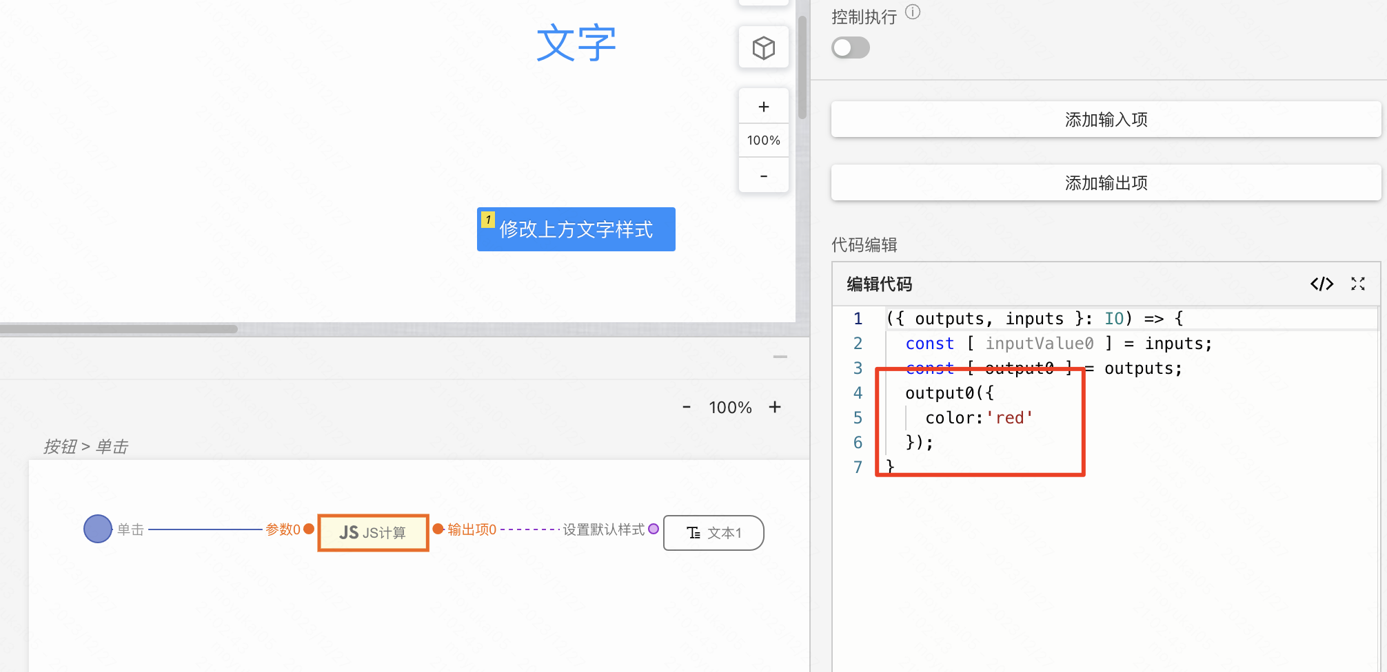Open code view icon in 编辑代码 header
1387x672 pixels.
(1322, 284)
